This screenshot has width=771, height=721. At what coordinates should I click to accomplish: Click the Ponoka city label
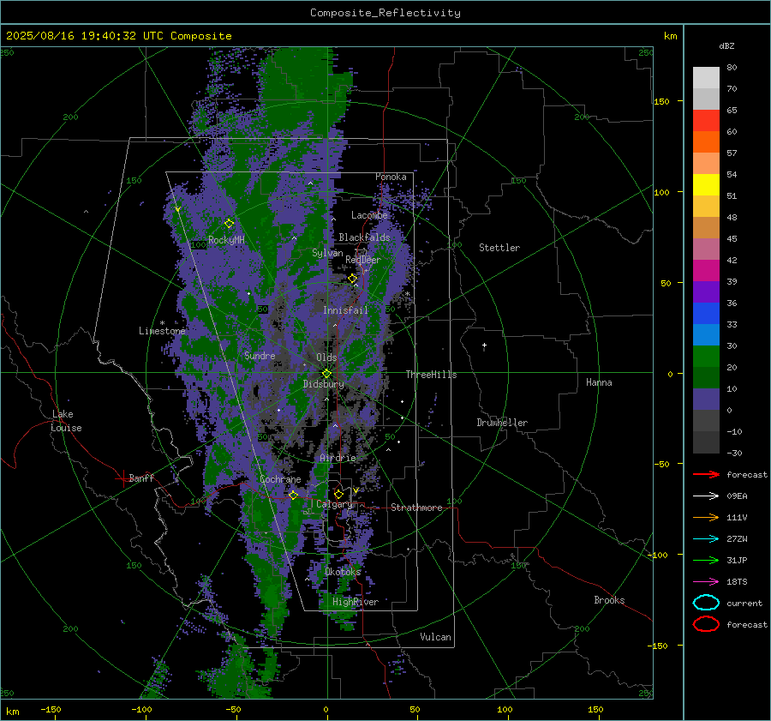[391, 177]
